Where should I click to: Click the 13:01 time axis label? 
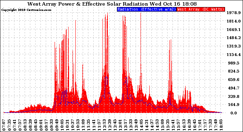pyautogui.click(x=120, y=125)
